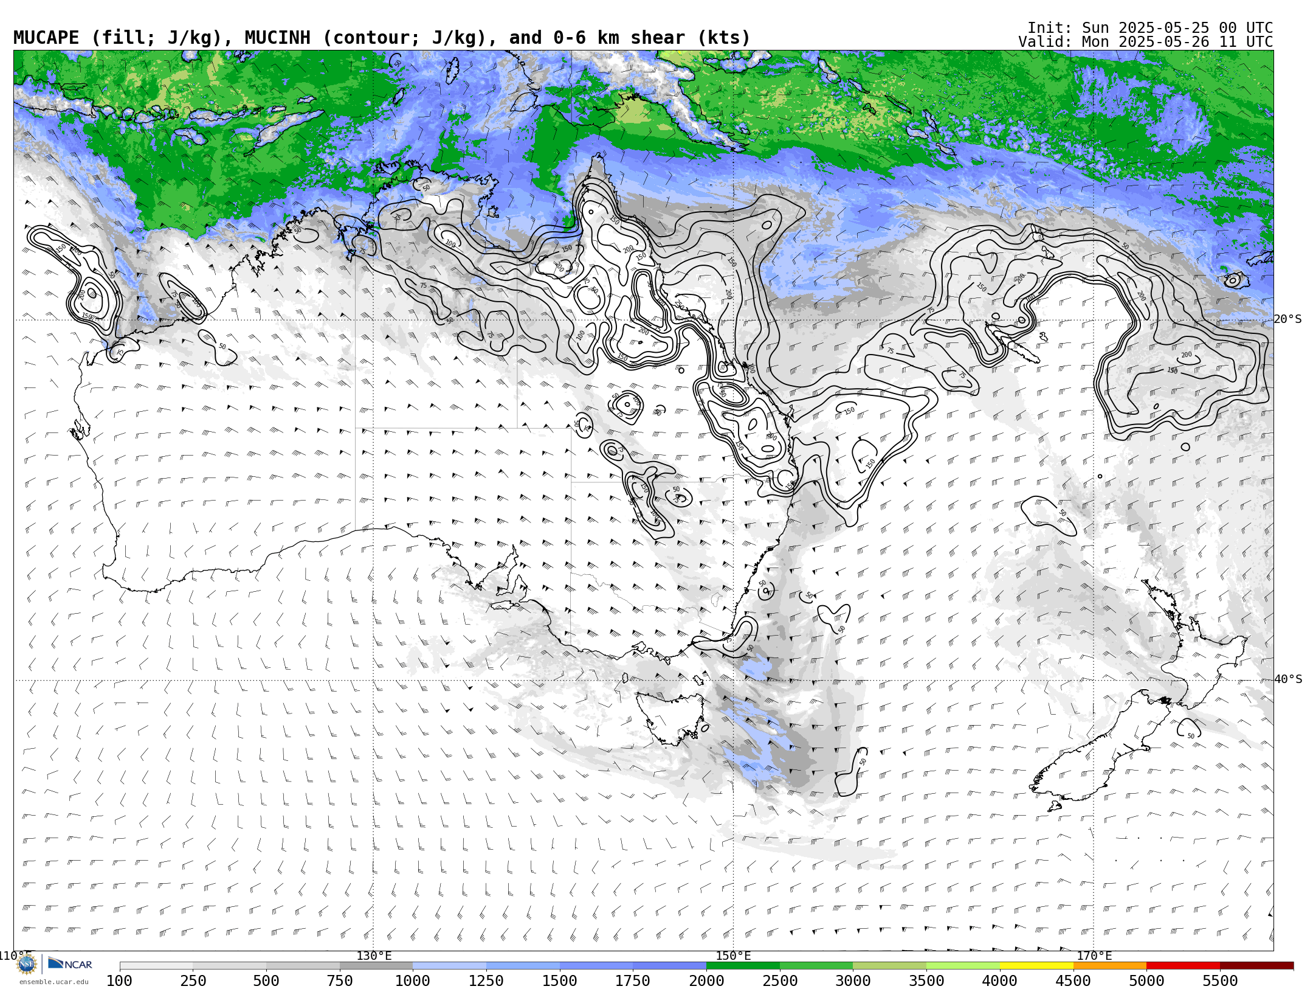Click the 40°S latitude label
Screen dimensions: 1313x989
1288,679
